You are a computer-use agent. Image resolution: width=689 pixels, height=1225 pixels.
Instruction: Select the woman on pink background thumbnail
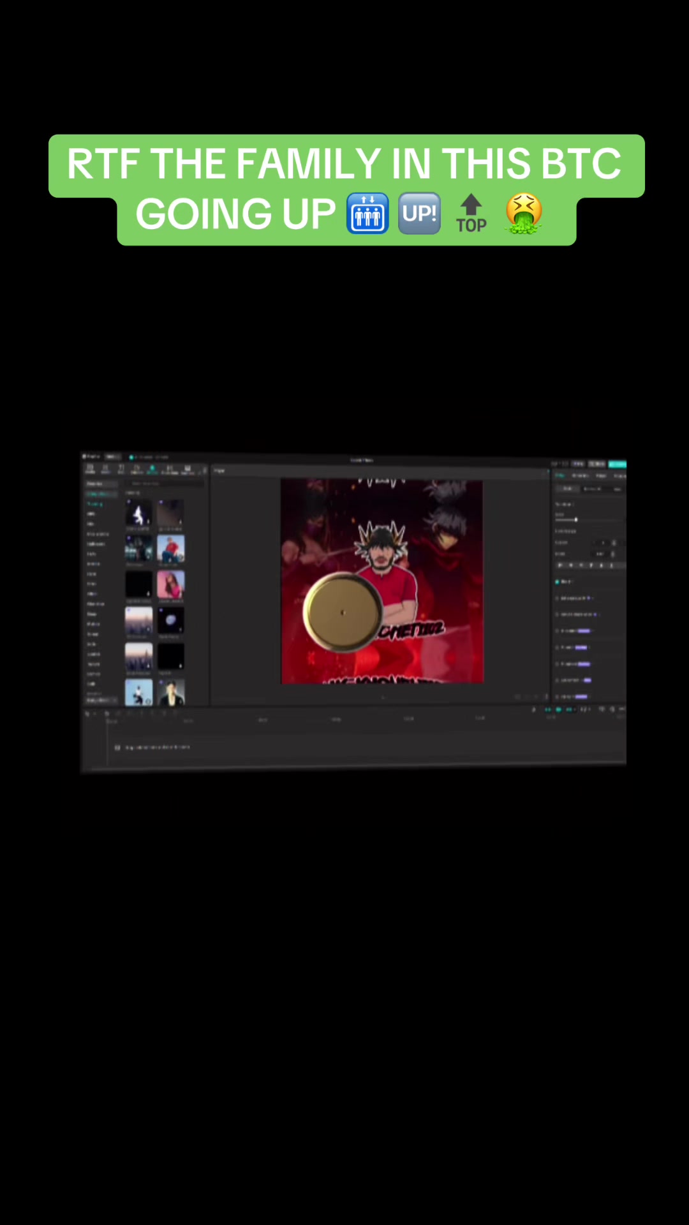[171, 584]
